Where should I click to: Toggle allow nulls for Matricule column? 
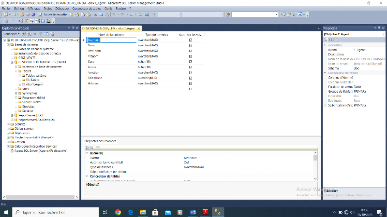tap(191, 40)
